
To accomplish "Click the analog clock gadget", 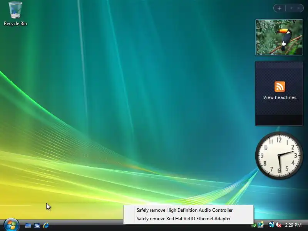I will tap(279, 156).
